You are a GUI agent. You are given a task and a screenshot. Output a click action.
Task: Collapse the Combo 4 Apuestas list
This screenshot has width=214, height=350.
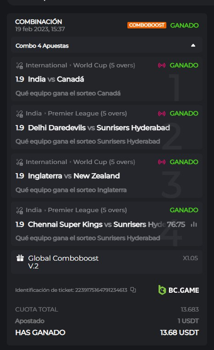point(193,45)
